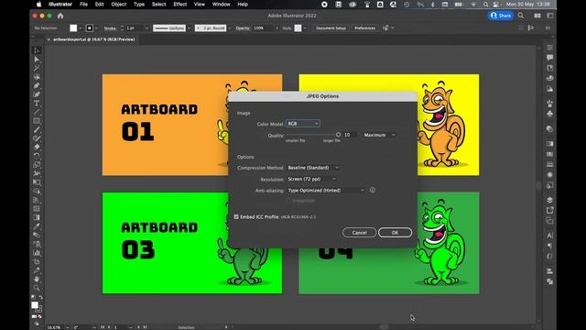This screenshot has width=586, height=330.
Task: Open the Layers panel icon
Action: click(x=549, y=200)
